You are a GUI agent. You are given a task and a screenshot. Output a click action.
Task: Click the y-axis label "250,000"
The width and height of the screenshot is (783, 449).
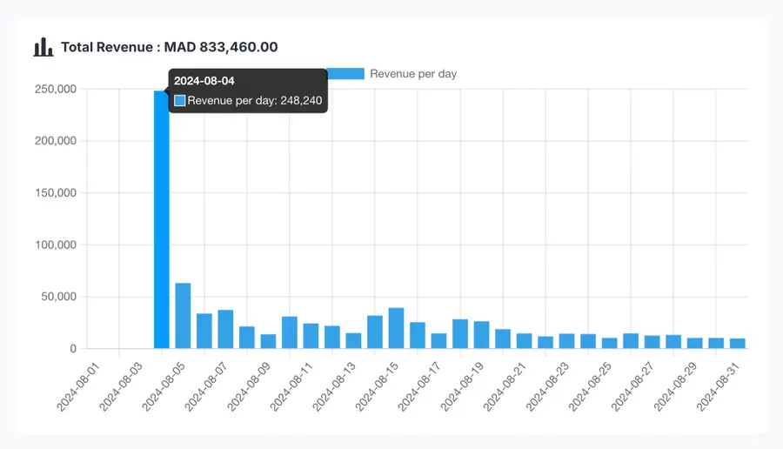pyautogui.click(x=56, y=89)
